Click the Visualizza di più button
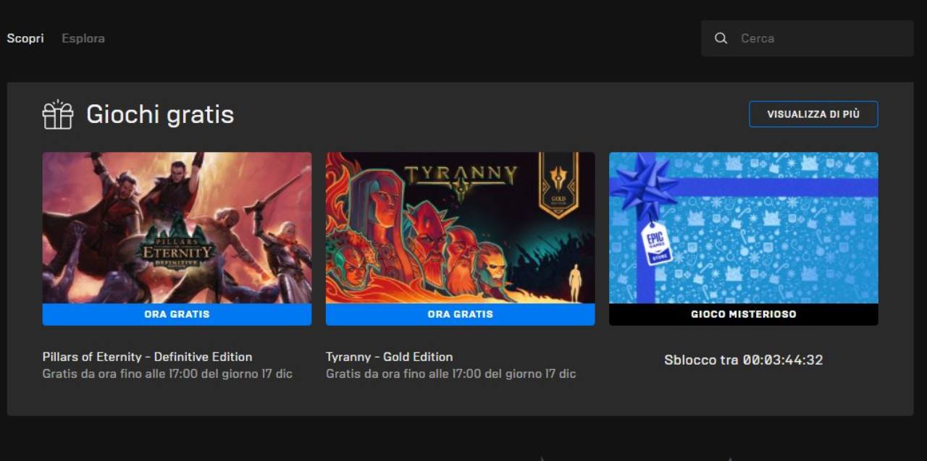The height and width of the screenshot is (461, 927). 813,114
